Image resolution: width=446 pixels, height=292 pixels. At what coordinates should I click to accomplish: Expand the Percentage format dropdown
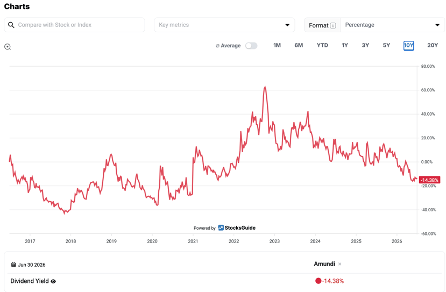[393, 25]
